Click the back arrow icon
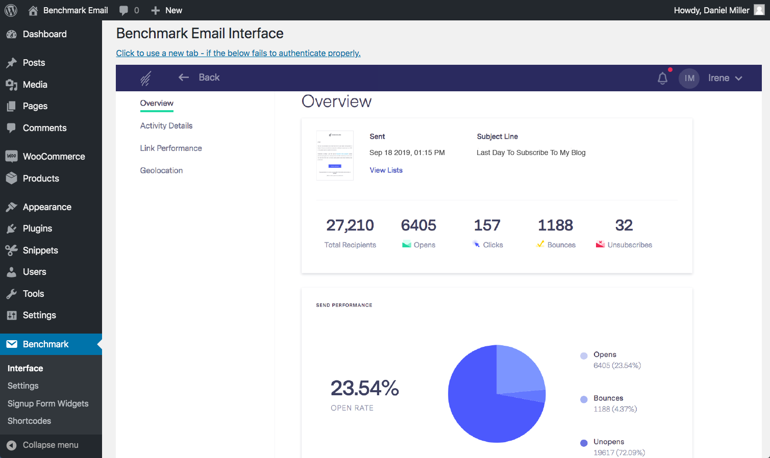This screenshot has height=458, width=770. coord(184,78)
